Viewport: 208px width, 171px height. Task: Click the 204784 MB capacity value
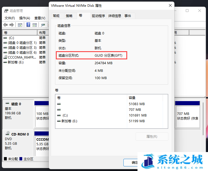(104, 63)
